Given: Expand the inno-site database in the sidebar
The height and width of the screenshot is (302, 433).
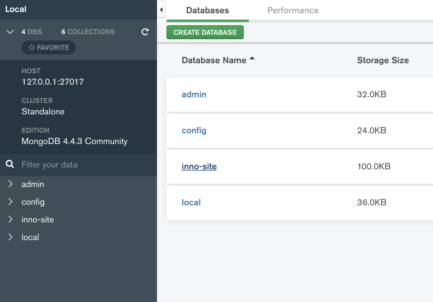Looking at the screenshot, I should pos(10,220).
